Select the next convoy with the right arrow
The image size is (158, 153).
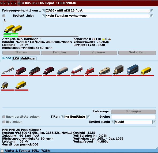152,11
